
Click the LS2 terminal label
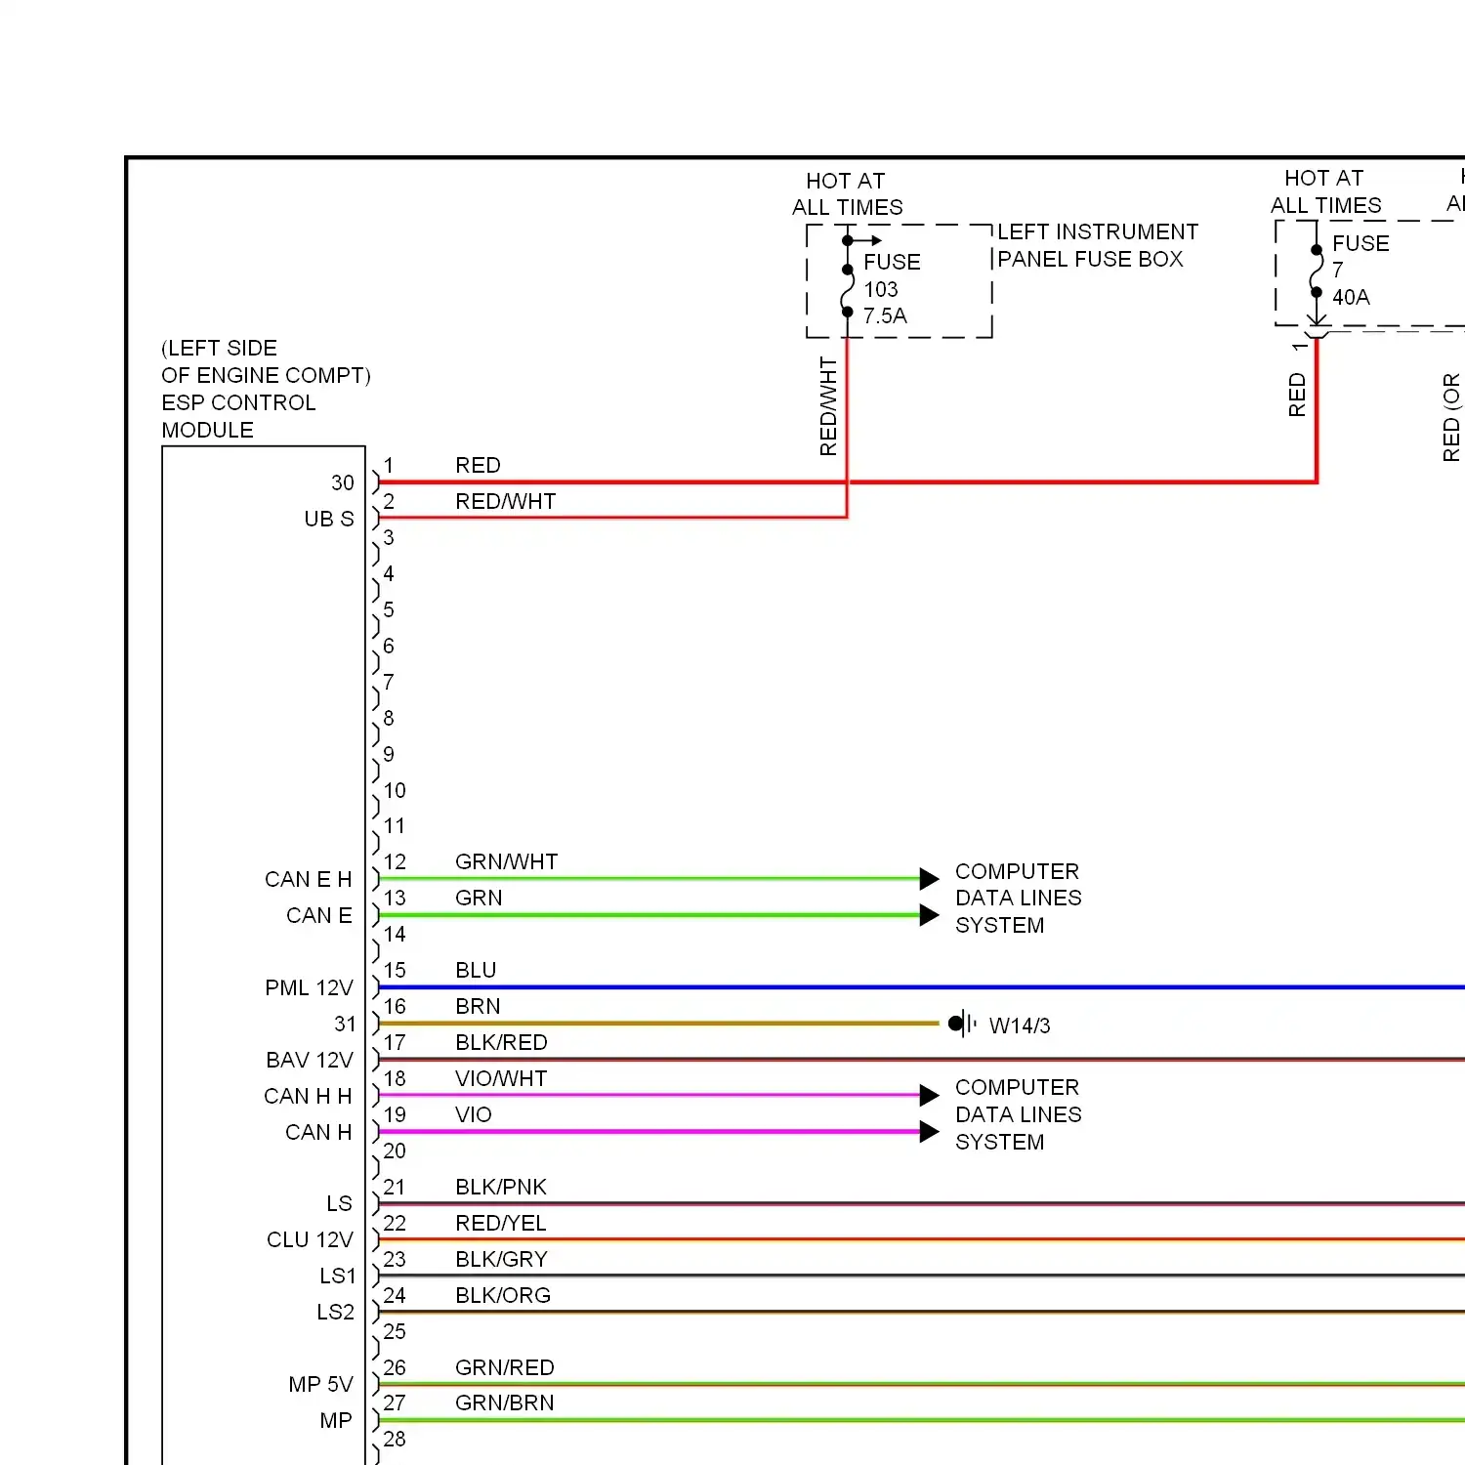(x=336, y=1312)
